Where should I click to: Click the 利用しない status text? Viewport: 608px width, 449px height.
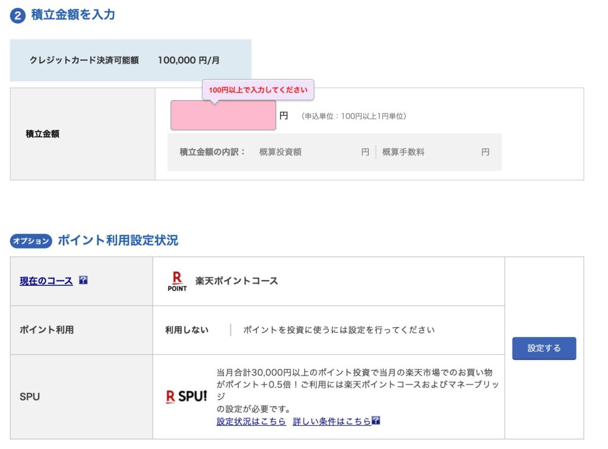(186, 330)
